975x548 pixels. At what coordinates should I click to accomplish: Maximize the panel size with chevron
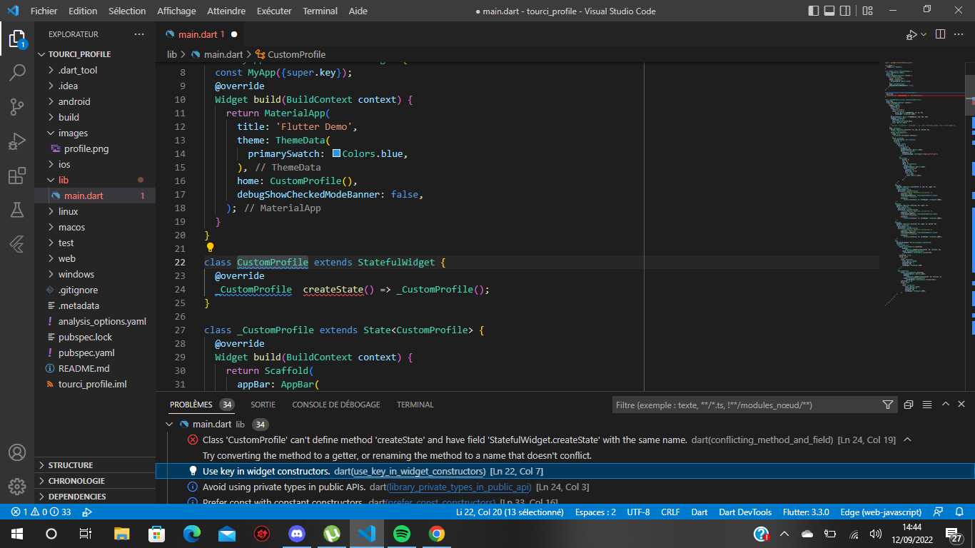(x=946, y=405)
